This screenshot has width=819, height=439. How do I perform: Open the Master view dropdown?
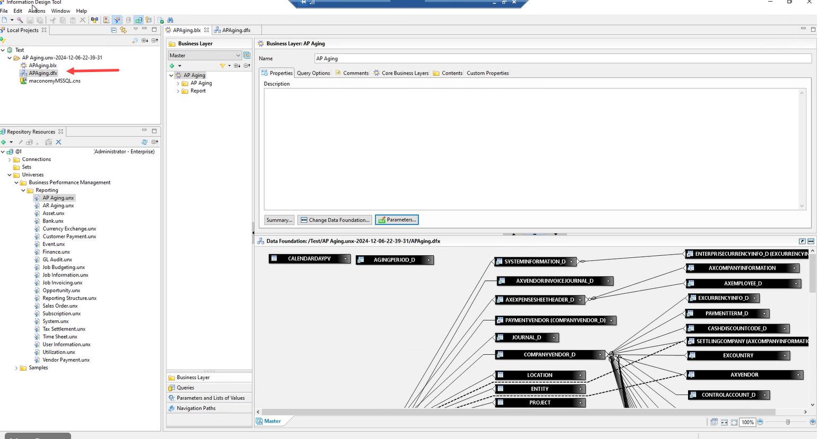238,56
